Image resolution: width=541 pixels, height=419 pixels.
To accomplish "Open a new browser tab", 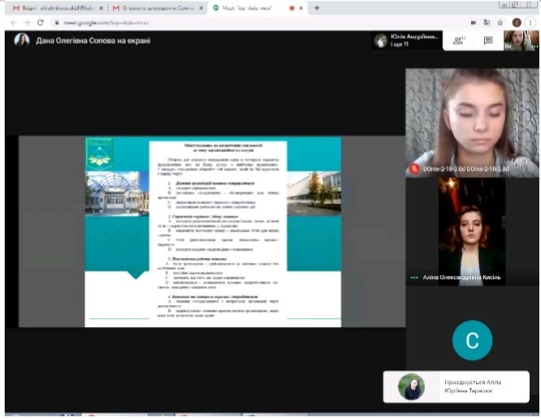I will pos(317,8).
